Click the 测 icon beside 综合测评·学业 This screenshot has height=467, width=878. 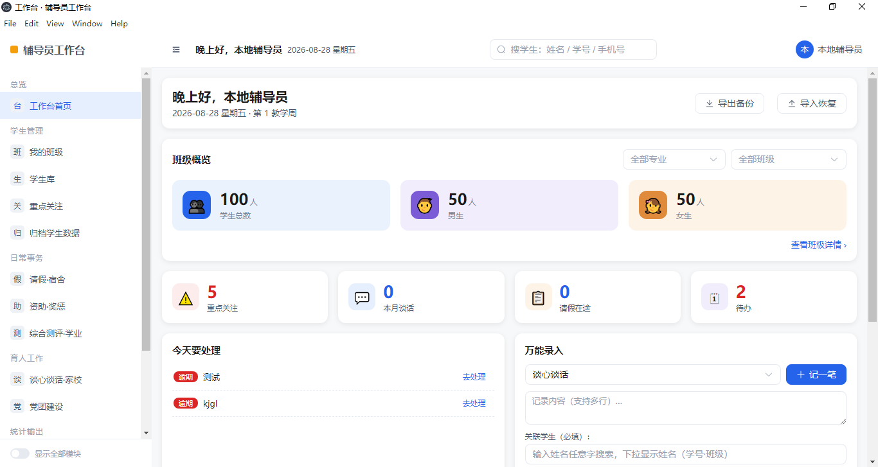tap(17, 333)
